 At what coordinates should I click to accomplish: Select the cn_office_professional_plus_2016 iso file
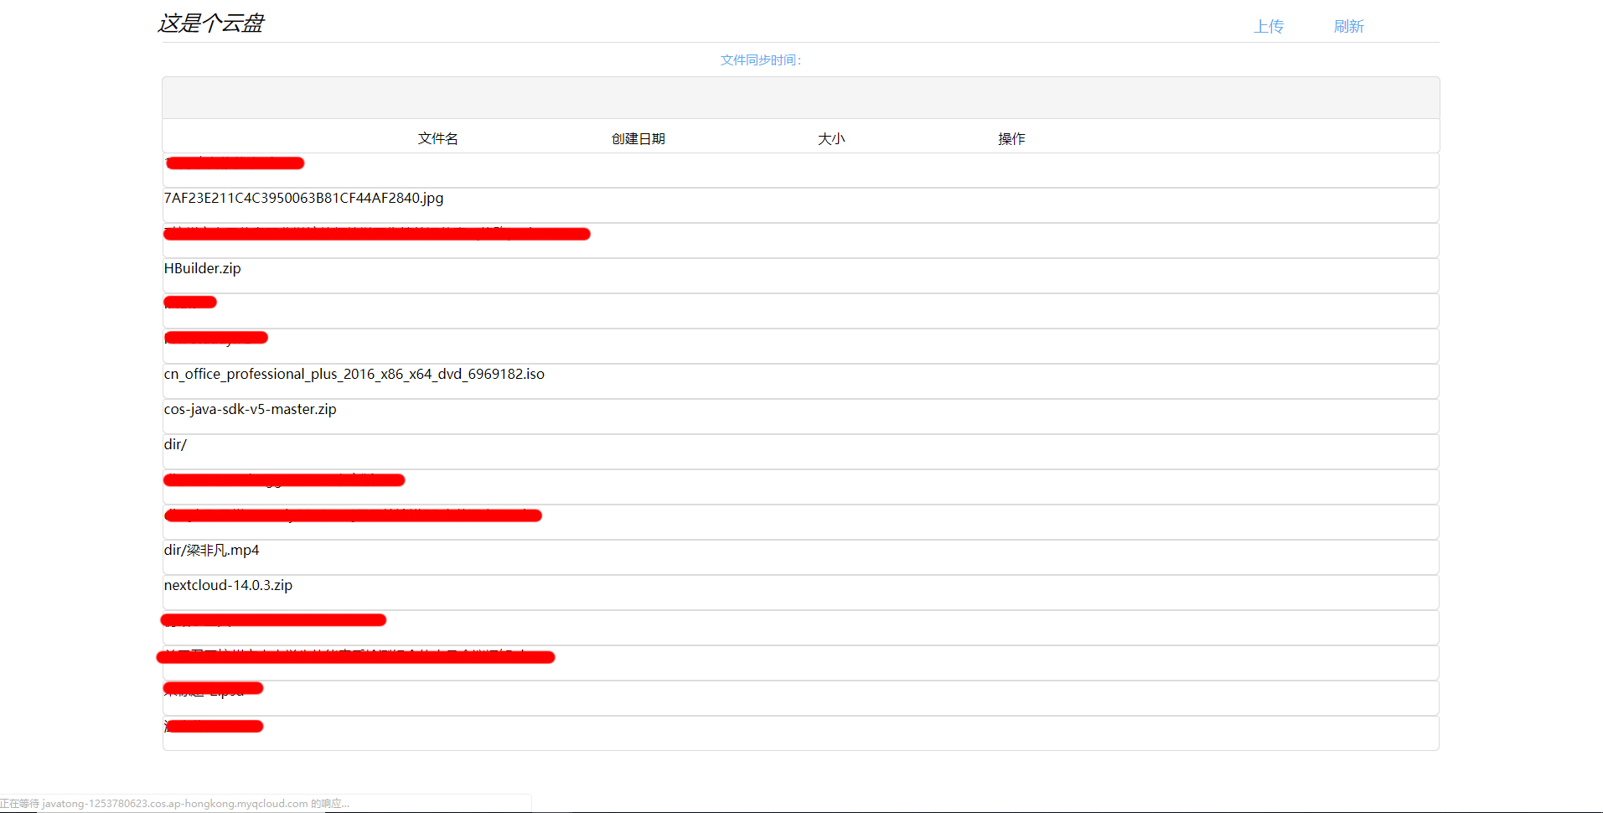pos(354,375)
